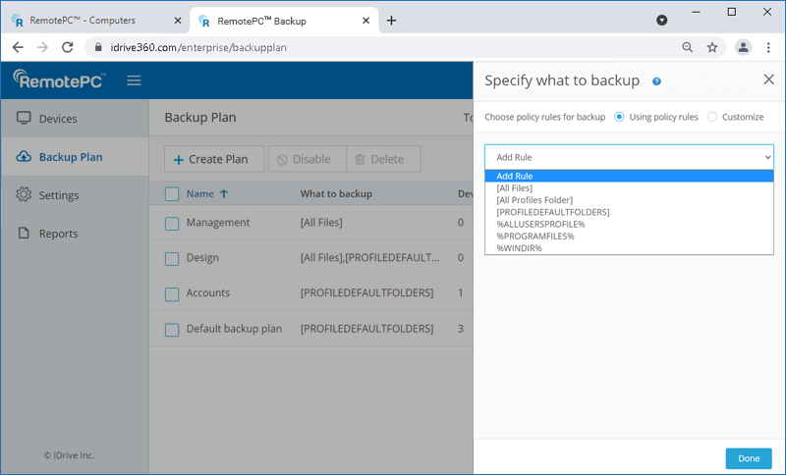Open Devices in the sidebar
This screenshot has width=786, height=475.
coord(76,118)
